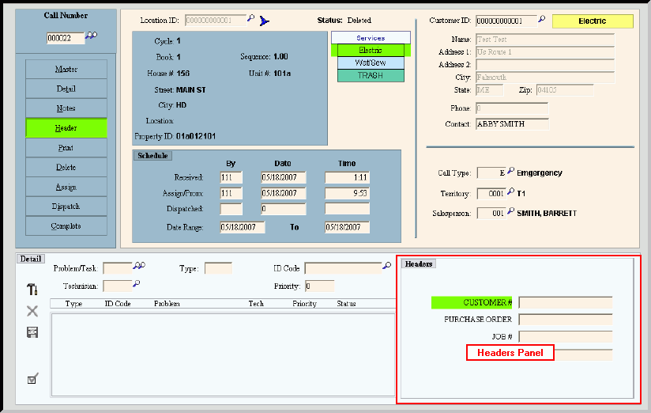Click the Call Number lookup binoculars icon
Image resolution: width=651 pixels, height=413 pixels.
92,36
